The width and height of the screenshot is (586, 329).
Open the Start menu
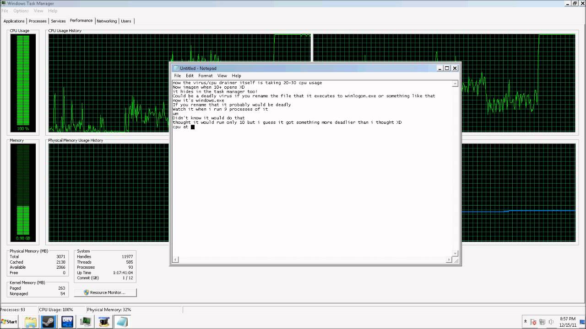click(x=9, y=322)
